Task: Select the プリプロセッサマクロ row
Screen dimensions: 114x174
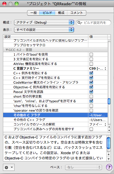Action: click(x=55, y=45)
